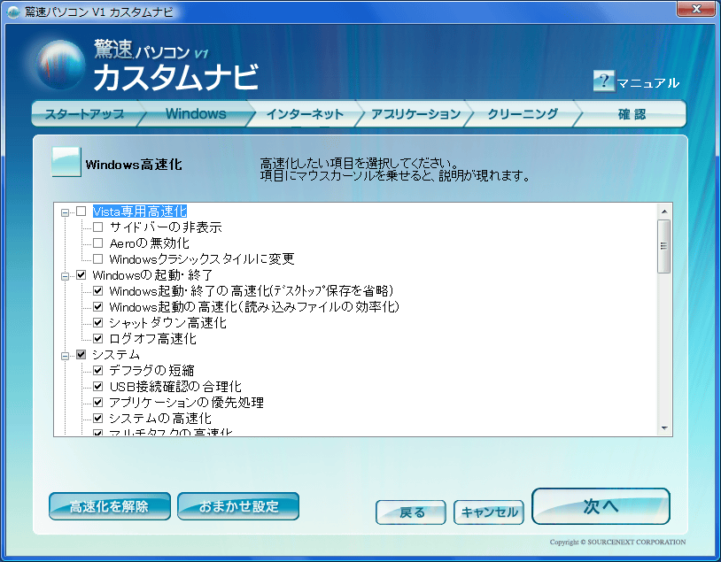Uncheck Windows起動の高速化 file-loading checkbox

click(97, 306)
